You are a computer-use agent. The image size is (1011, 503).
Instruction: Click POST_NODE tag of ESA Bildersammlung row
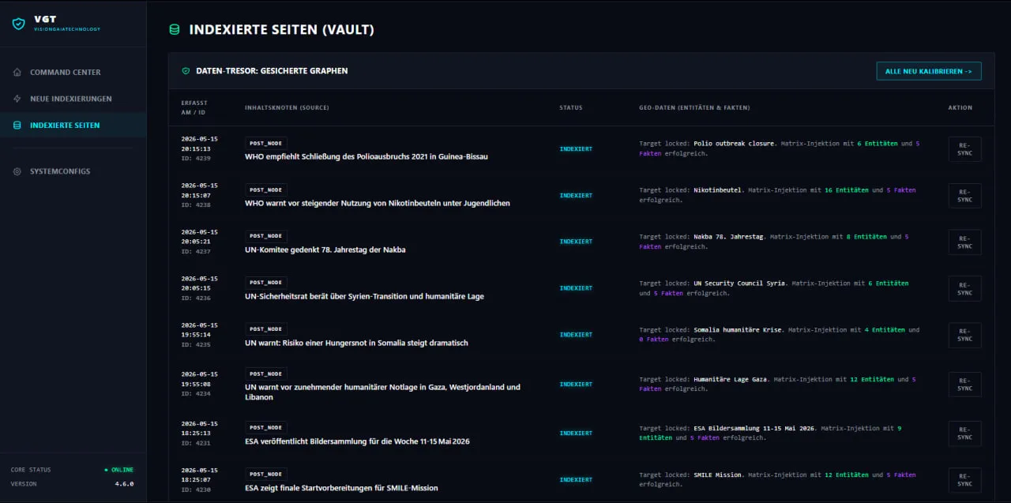pos(266,427)
